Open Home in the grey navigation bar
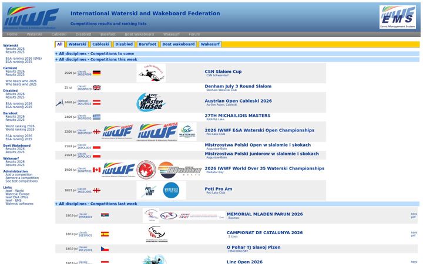Image resolution: width=423 pixels, height=264 pixels. coord(12,34)
